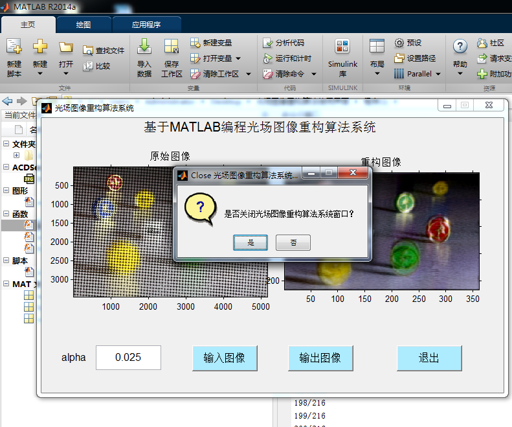The height and width of the screenshot is (427, 512).
Task: Click the 输入图像 button
Action: pos(225,358)
